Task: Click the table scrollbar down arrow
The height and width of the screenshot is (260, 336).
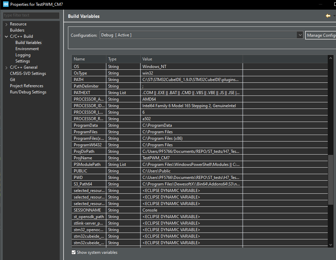Action: 331,245
